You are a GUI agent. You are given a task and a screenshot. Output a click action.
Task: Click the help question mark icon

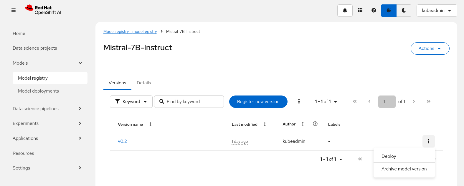(374, 11)
